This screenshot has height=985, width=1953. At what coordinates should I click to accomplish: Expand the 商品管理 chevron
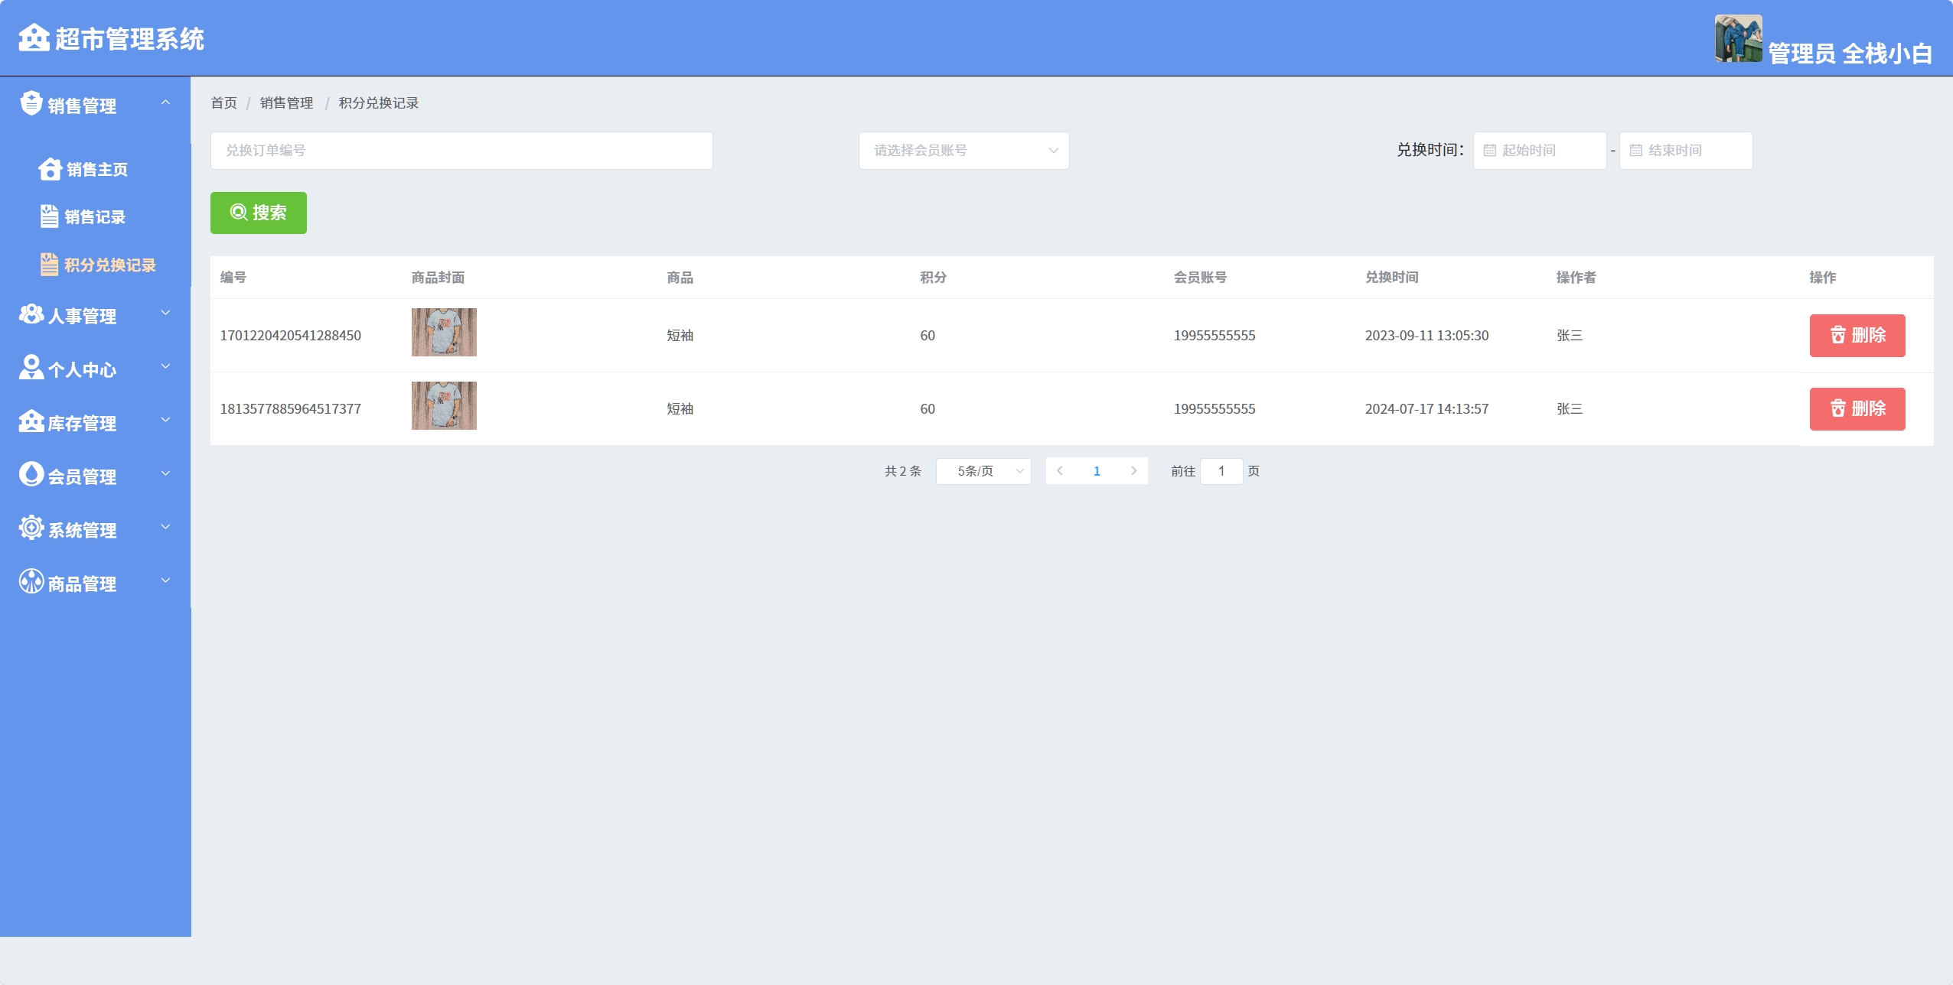pyautogui.click(x=165, y=580)
